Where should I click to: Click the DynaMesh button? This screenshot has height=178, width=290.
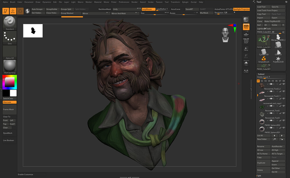tap(10, 133)
